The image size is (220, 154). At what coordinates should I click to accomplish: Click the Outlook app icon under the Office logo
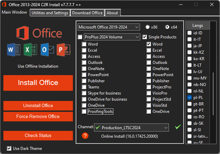tap(47, 50)
